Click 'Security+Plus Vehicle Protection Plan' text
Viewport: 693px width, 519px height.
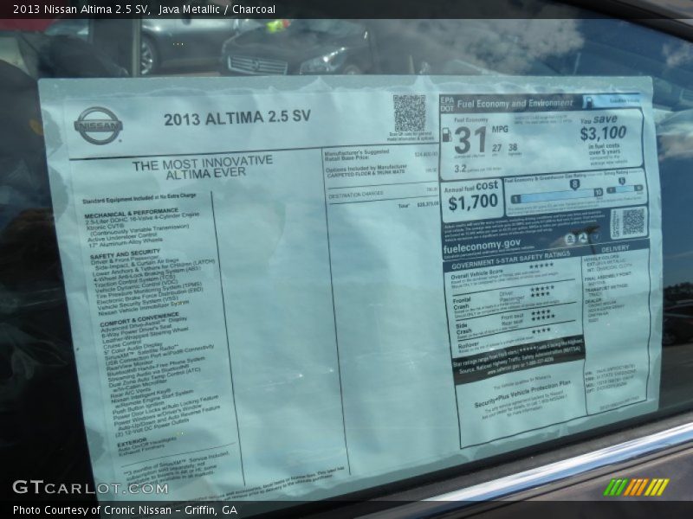522,394
